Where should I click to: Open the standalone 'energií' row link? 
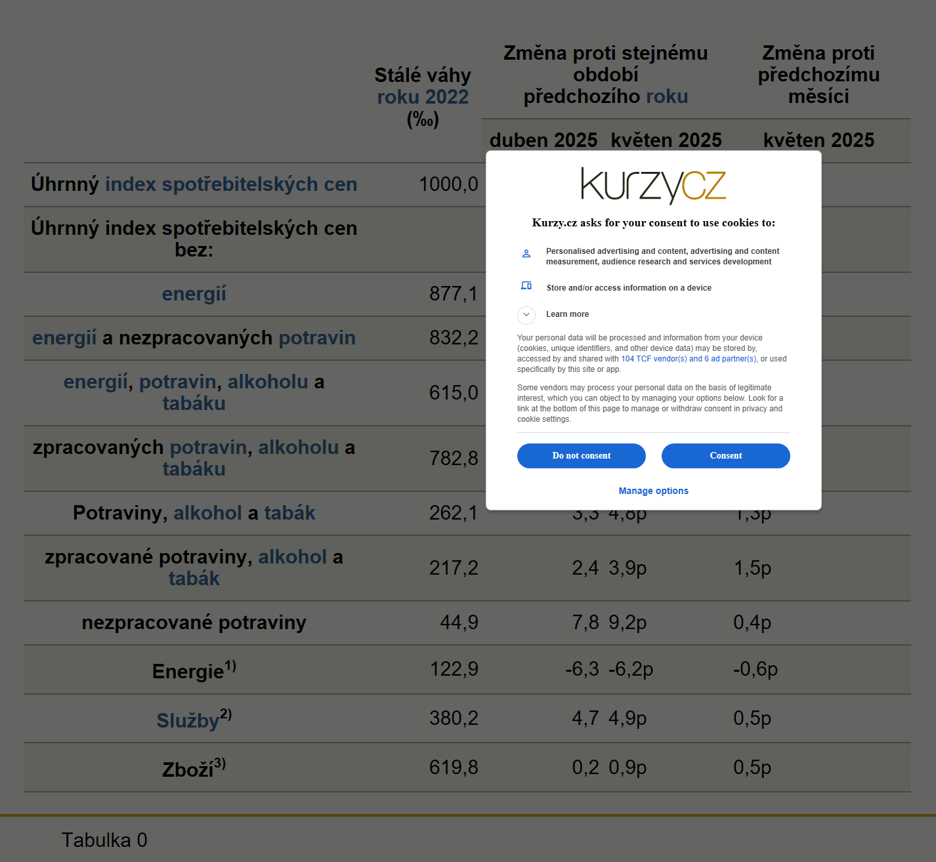coord(194,294)
